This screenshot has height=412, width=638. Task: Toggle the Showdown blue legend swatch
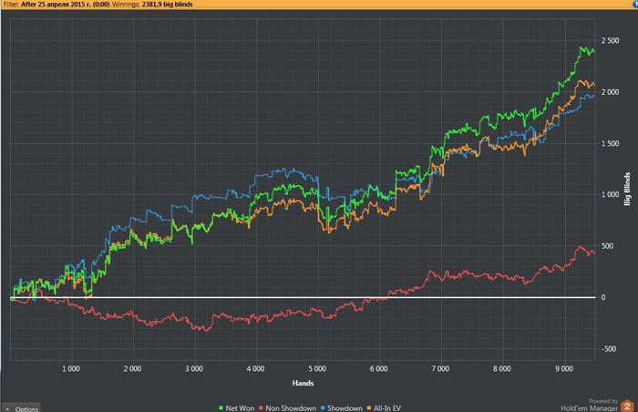(x=323, y=408)
